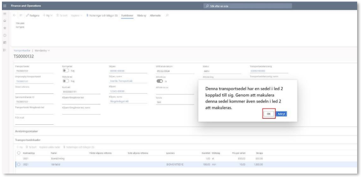The height and width of the screenshot is (177, 361).
Task: Open Workspaces icon in the sidebar
Action: 5,43
